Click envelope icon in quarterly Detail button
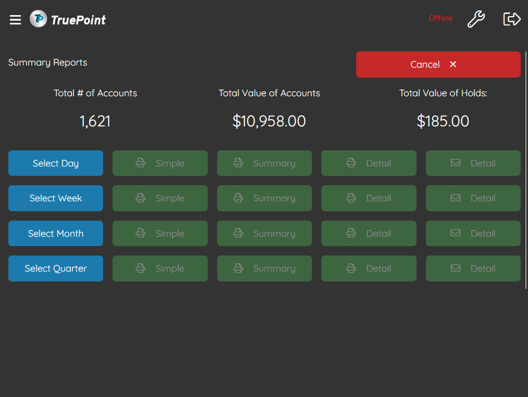Screen dimensions: 528x397 click(456, 268)
